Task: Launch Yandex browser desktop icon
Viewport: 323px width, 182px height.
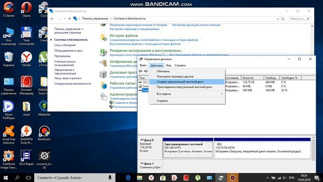Action: coord(26,59)
